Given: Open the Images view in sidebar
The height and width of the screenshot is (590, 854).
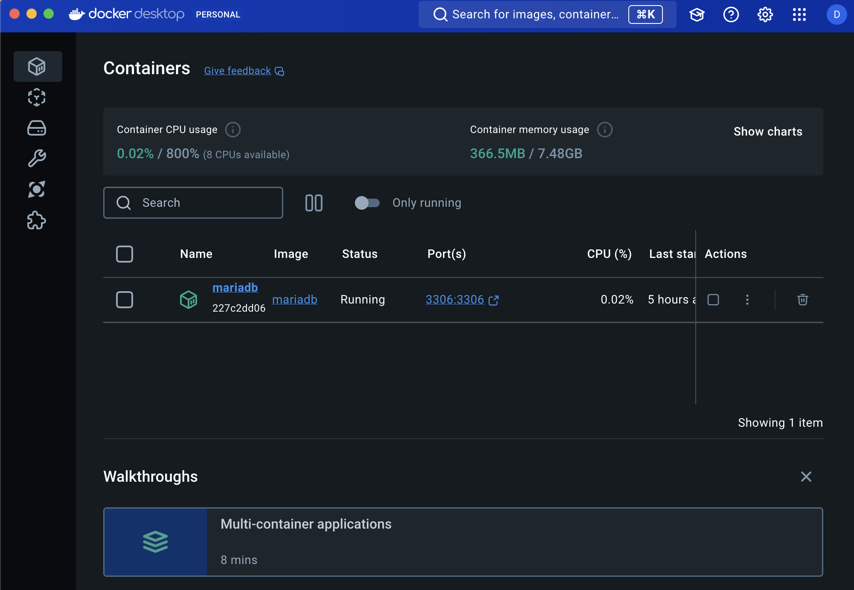Looking at the screenshot, I should coord(37,97).
